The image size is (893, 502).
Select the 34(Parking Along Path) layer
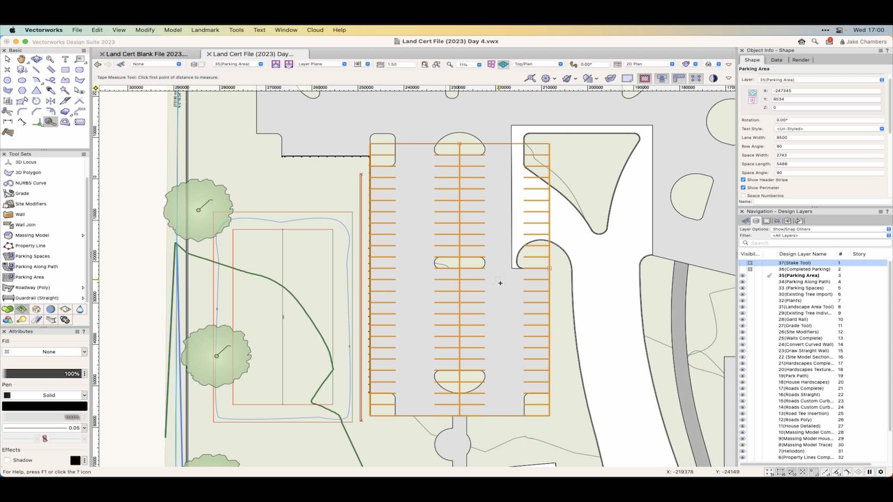coord(804,282)
